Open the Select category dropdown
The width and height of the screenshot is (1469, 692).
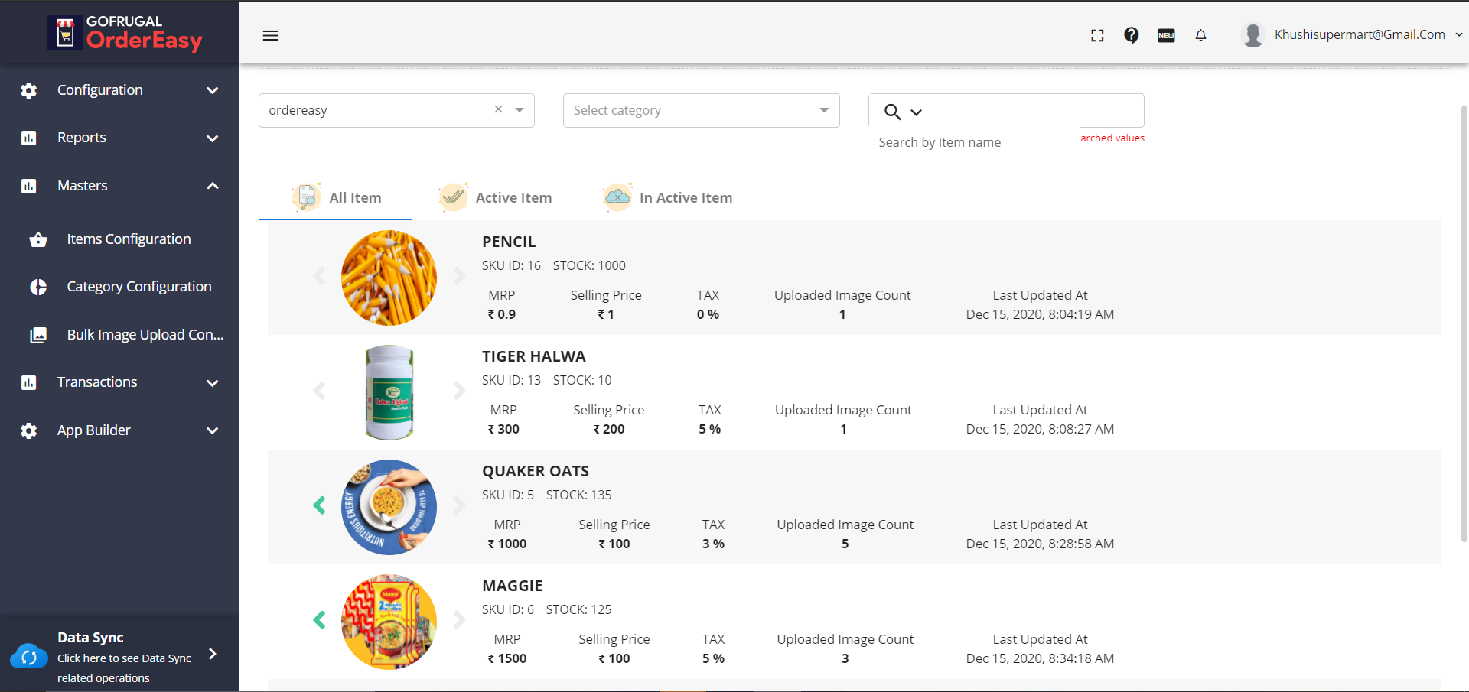click(701, 110)
